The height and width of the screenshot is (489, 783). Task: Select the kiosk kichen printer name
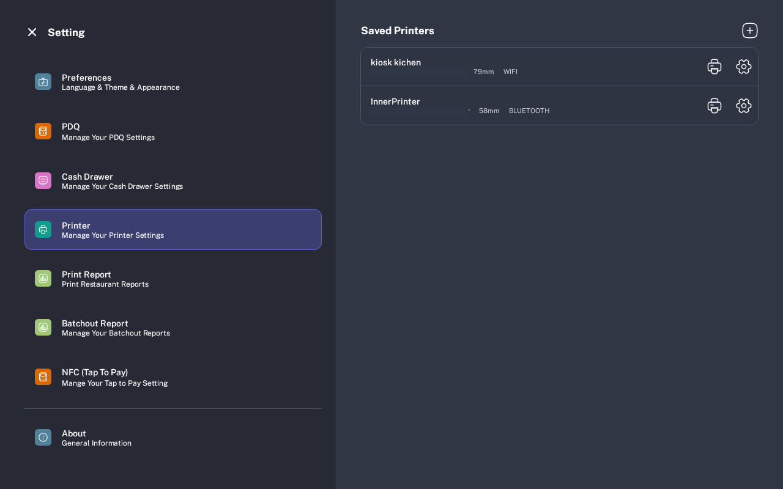(x=396, y=62)
